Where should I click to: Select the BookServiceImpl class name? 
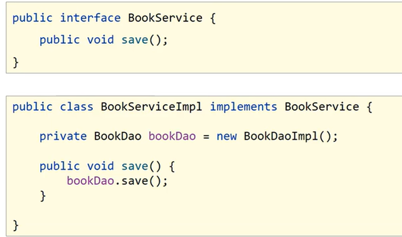tap(151, 107)
